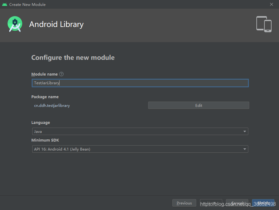Close the Create New Module dialog

(x=271, y=4)
